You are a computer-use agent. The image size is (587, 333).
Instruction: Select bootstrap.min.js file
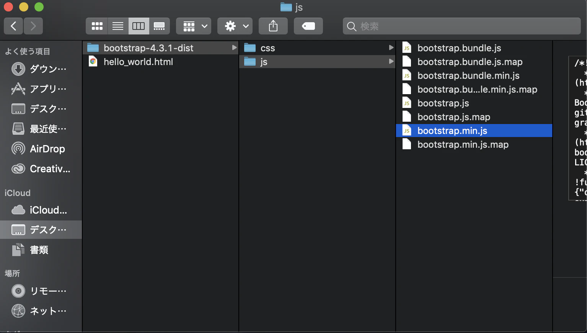click(x=474, y=131)
